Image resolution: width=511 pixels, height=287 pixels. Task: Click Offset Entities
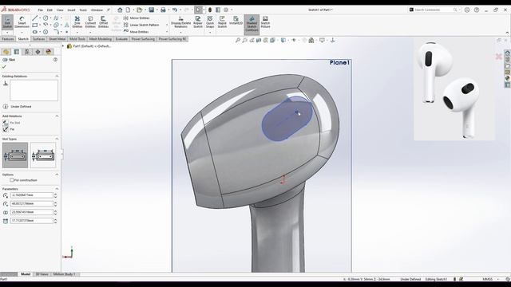coord(103,22)
